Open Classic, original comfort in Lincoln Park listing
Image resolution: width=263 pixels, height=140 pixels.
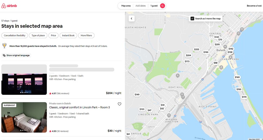pos(79,107)
